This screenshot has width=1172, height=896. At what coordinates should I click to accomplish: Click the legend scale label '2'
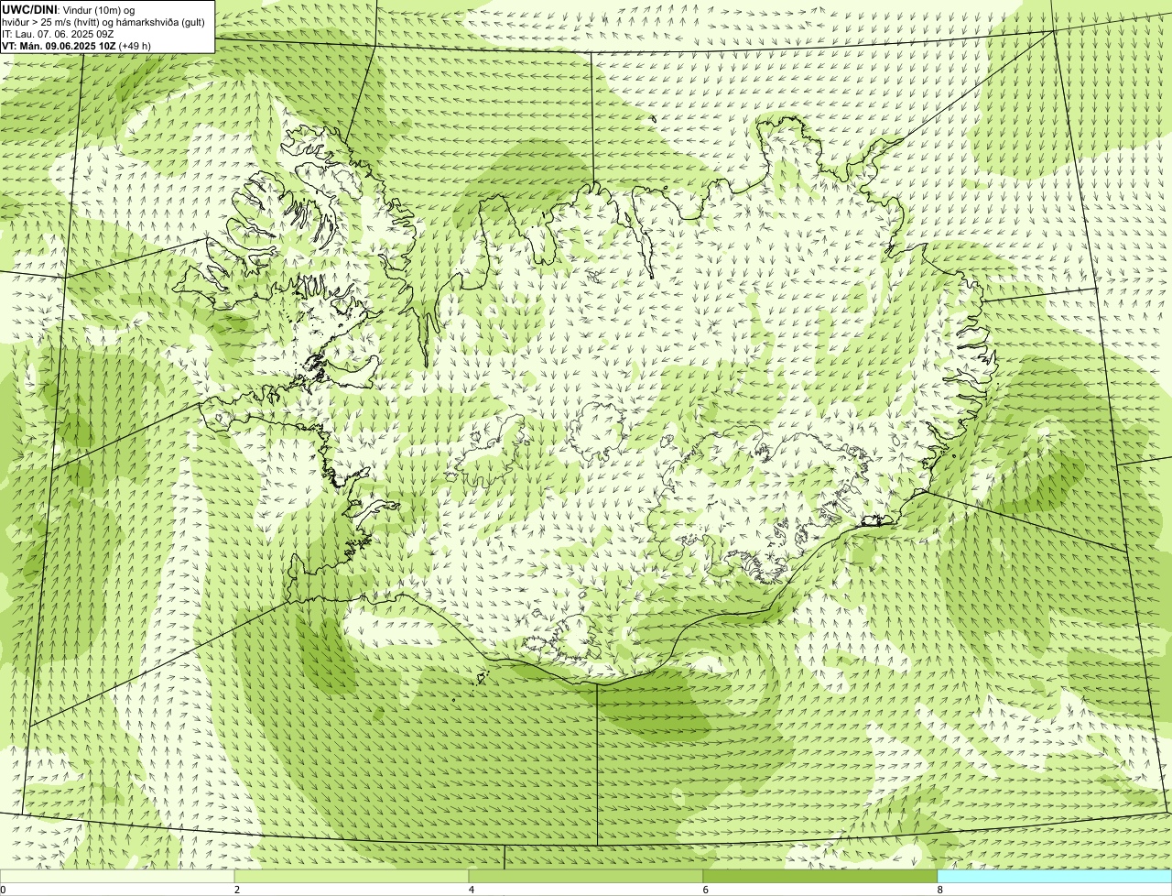click(237, 890)
